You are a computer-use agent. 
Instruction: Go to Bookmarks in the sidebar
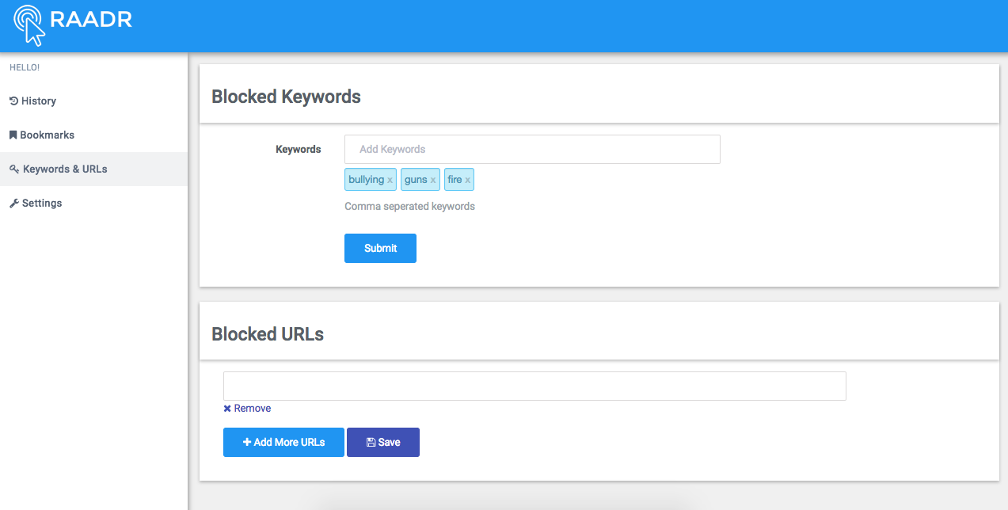(x=47, y=135)
